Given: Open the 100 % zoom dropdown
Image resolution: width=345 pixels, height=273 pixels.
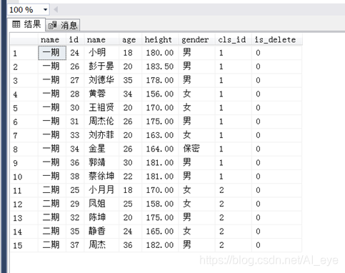Looking at the screenshot, I should point(45,10).
